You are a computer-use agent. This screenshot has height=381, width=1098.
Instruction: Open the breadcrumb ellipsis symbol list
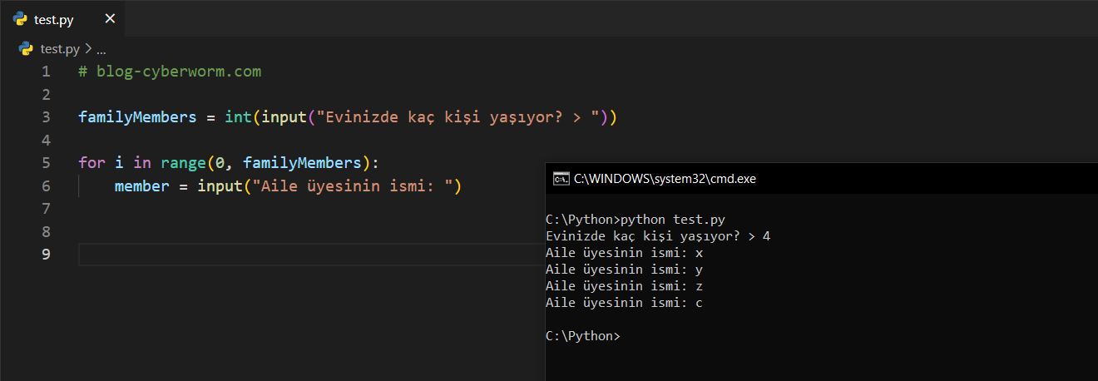[101, 49]
